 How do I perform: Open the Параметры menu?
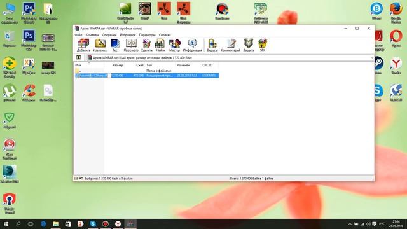[147, 35]
